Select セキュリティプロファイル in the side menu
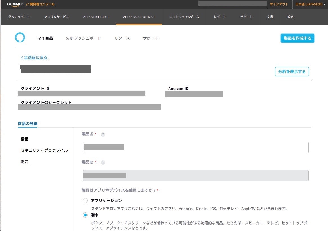Screen dimensions: 328x231 (44, 150)
